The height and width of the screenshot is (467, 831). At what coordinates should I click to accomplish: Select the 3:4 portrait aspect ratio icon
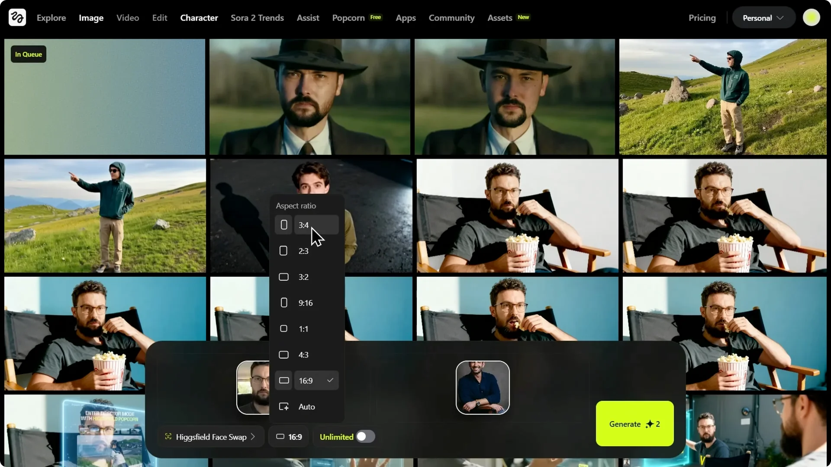click(x=283, y=225)
